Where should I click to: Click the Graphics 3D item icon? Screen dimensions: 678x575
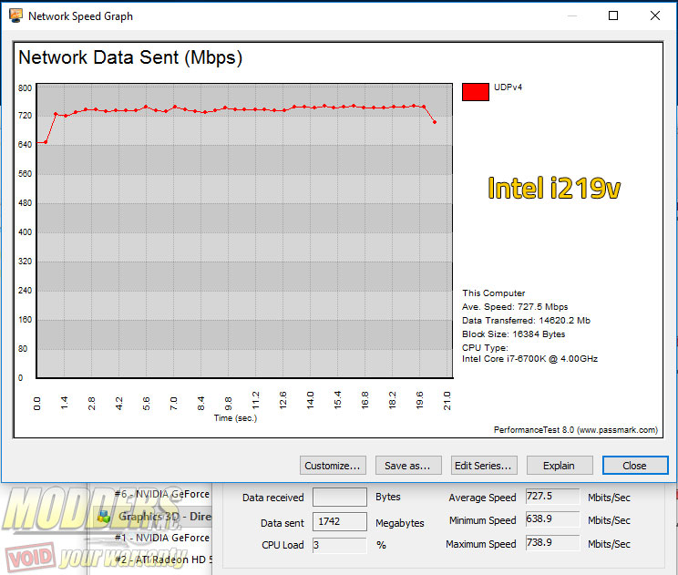coord(104,516)
